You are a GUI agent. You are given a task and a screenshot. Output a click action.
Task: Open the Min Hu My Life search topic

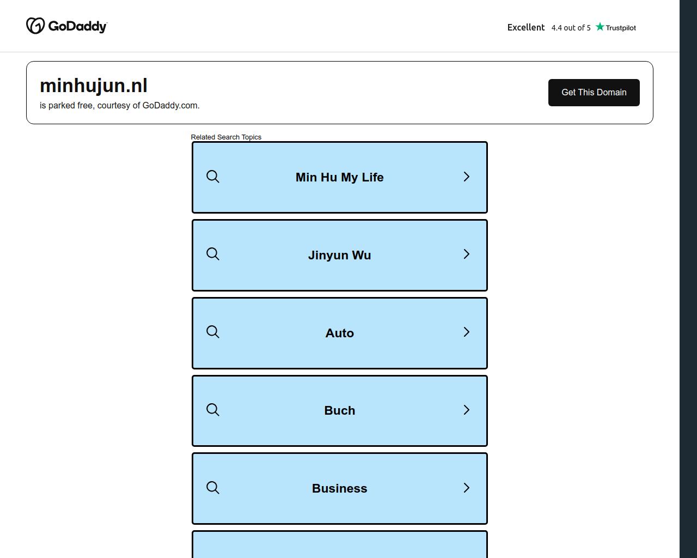click(340, 177)
